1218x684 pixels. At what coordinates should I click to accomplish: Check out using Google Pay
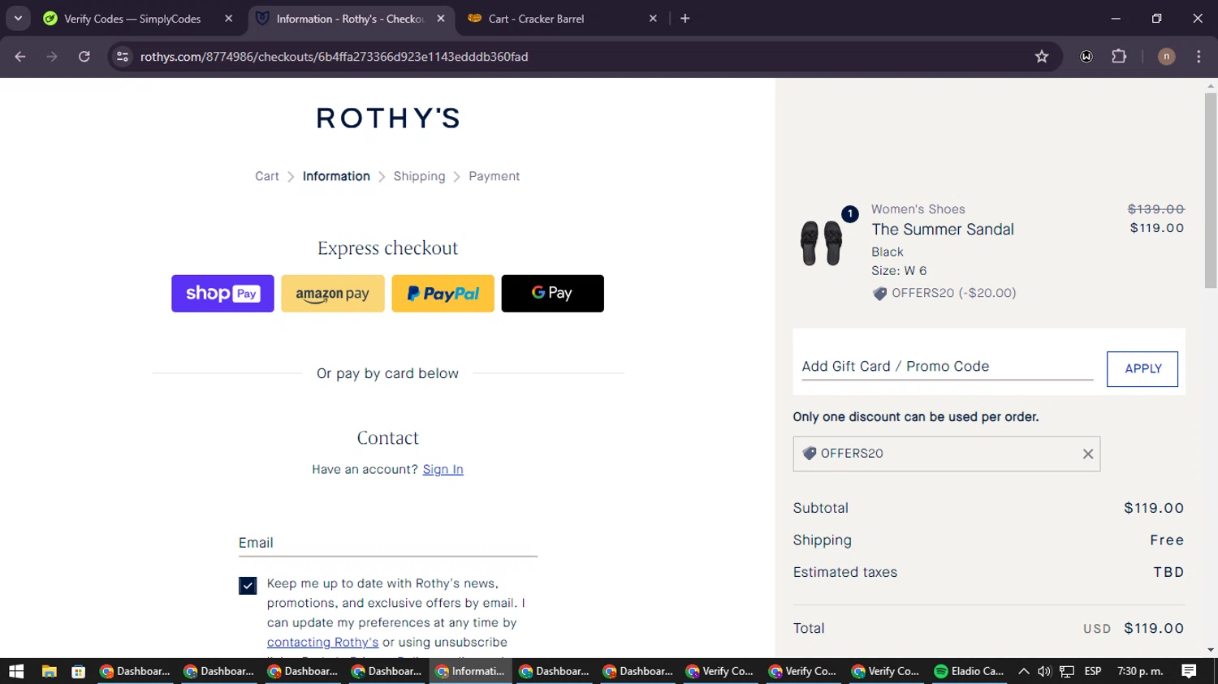pos(553,294)
